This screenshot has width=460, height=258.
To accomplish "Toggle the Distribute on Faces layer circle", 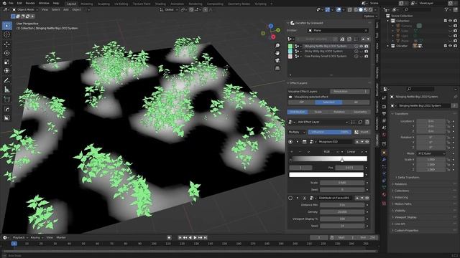I will coord(290,198).
